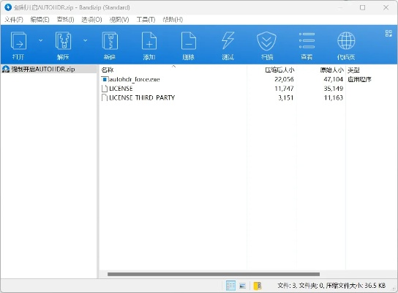This screenshot has height=293, width=398.
Task: Click the status text showing 36.5 KB
Action: [x=331, y=286]
